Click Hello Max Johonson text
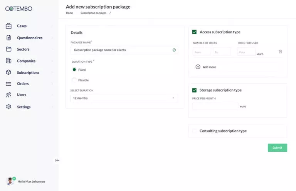Screen dimensions: 296x191 (x=31, y=181)
